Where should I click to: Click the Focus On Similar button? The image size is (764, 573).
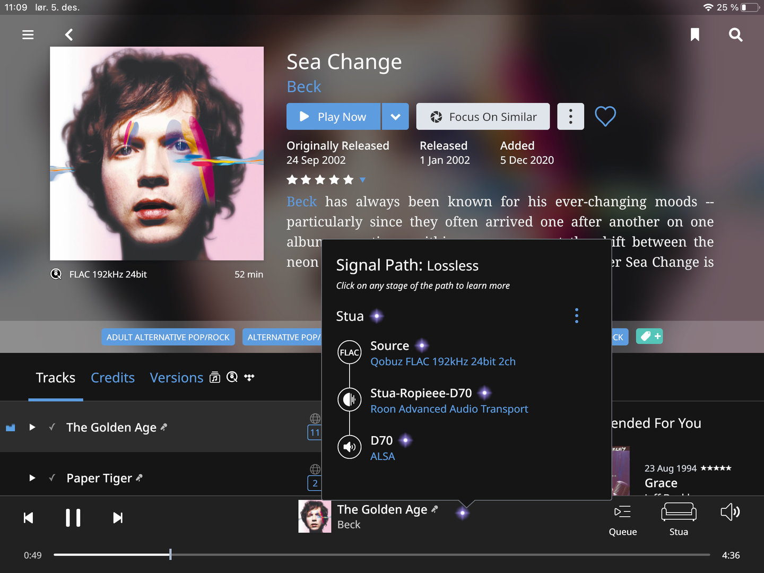pyautogui.click(x=483, y=117)
